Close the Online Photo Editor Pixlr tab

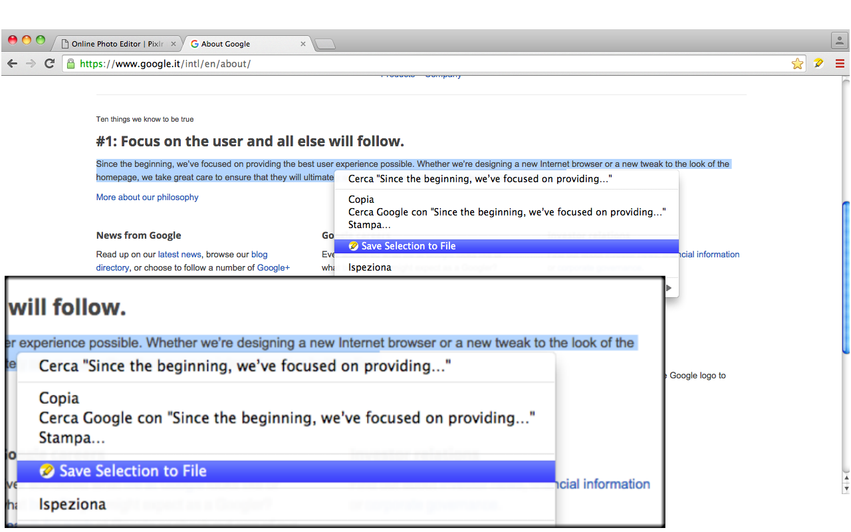click(x=174, y=44)
